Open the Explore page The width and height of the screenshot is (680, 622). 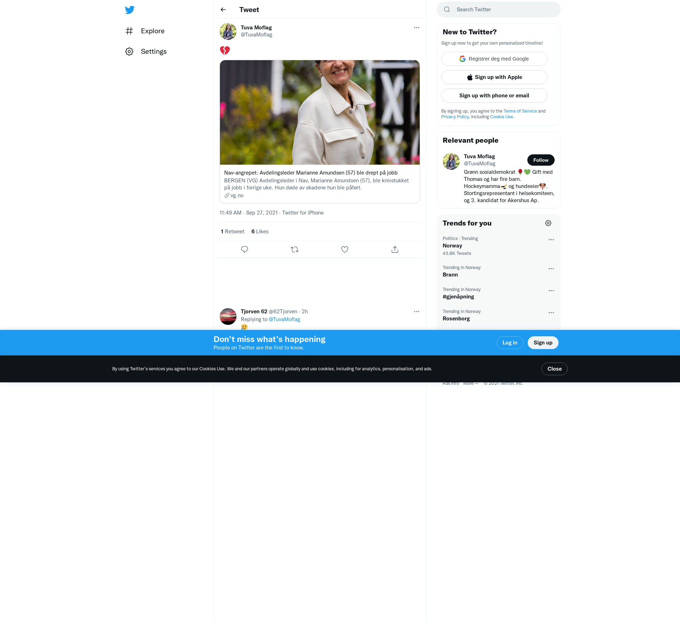(x=145, y=31)
